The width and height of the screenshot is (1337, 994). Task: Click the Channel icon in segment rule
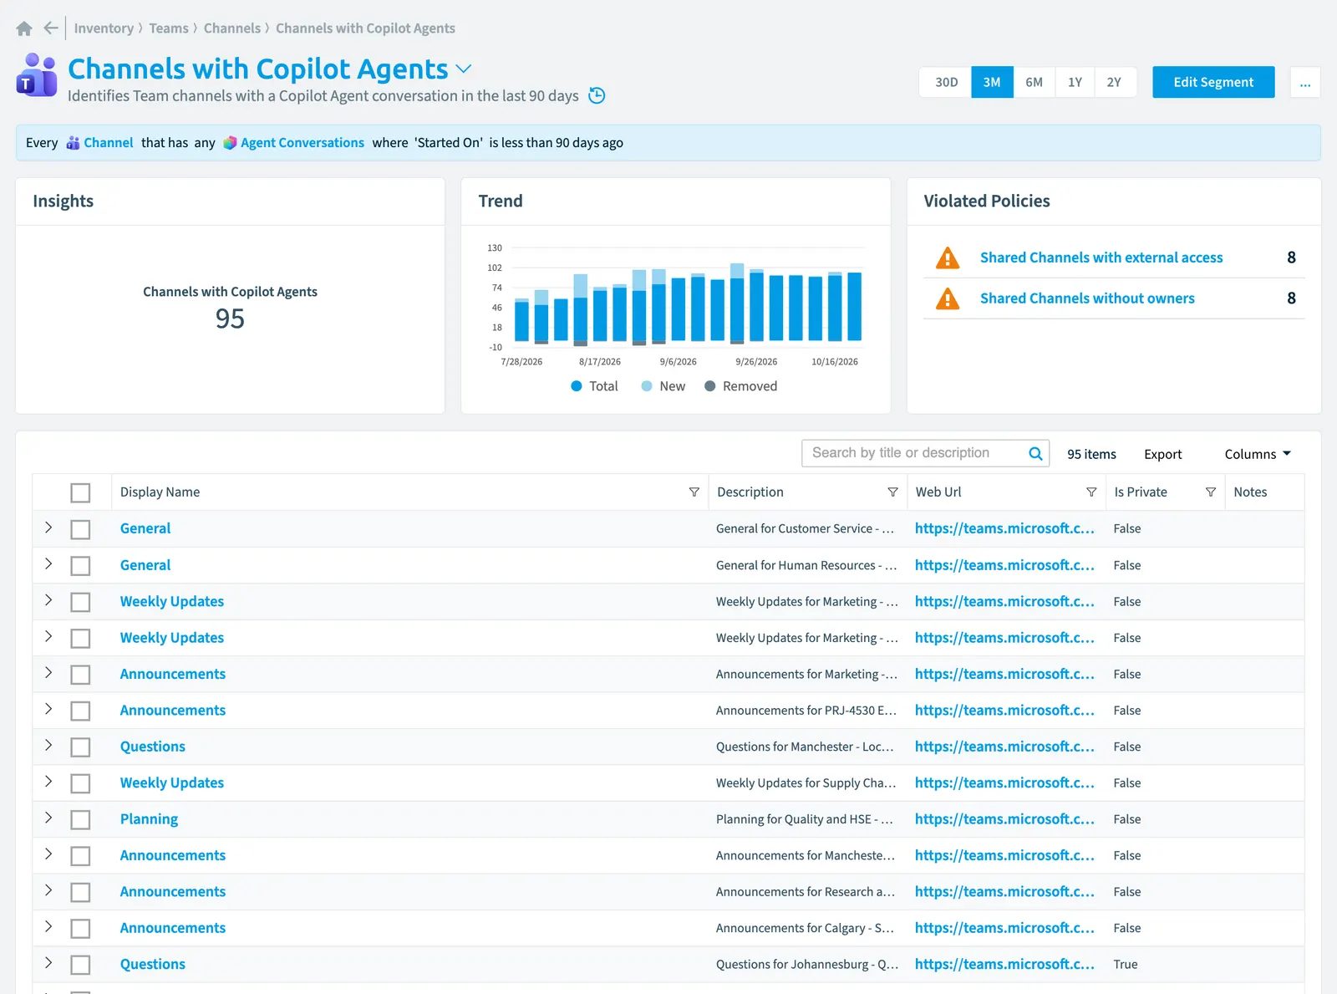[74, 143]
